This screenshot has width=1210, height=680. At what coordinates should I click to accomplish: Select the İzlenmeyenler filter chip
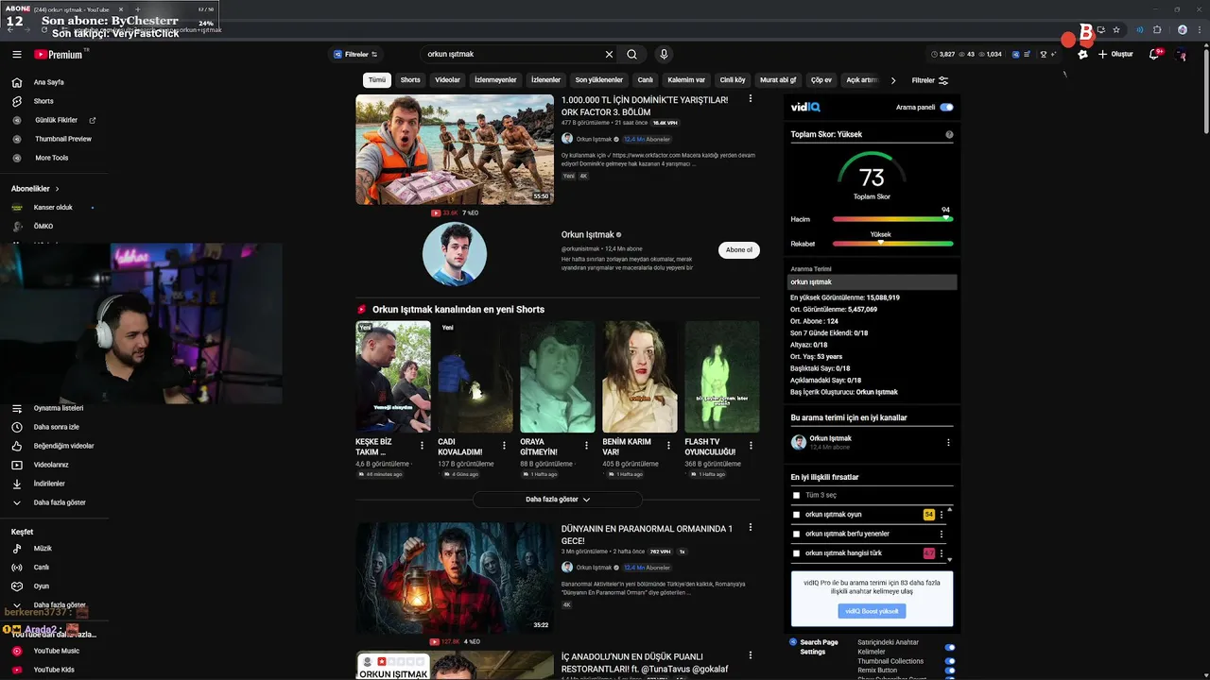pyautogui.click(x=495, y=80)
